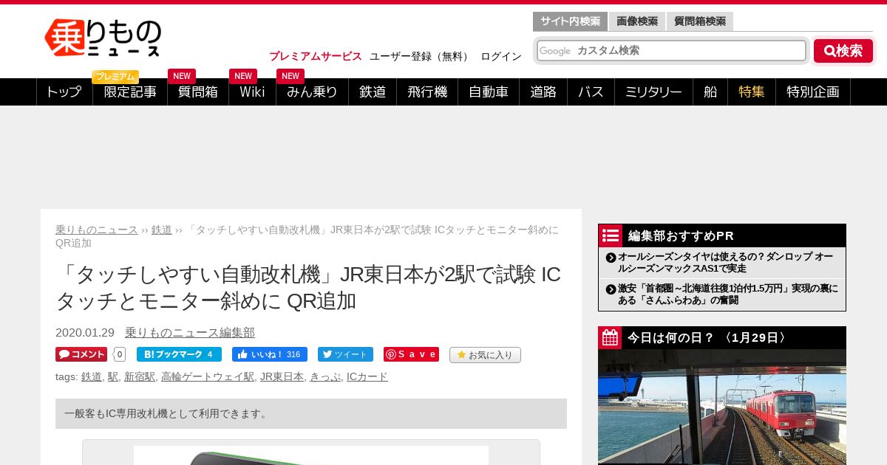887x465 pixels.
Task: Click the NEW badge above 質問箱
Action: click(x=182, y=76)
